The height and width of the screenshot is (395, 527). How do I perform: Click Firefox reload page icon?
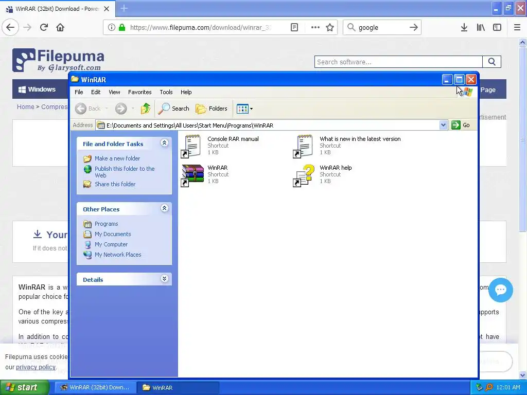click(x=44, y=27)
